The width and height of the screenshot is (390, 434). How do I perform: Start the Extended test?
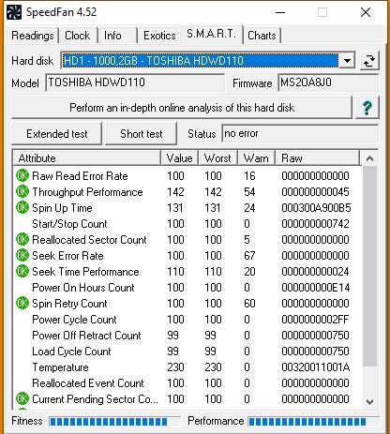tap(57, 134)
